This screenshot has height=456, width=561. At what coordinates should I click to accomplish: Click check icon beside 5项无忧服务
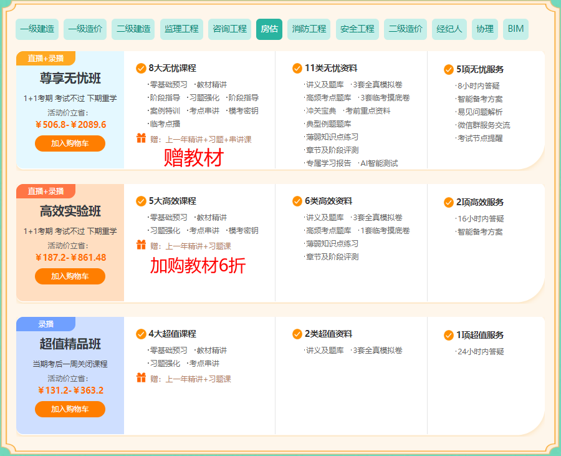[449, 69]
